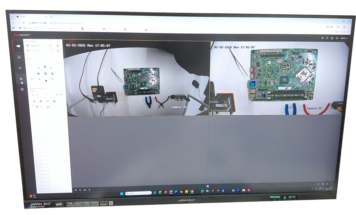Click the search icon in Hikvision header
356x215 pixels.
(327, 38)
